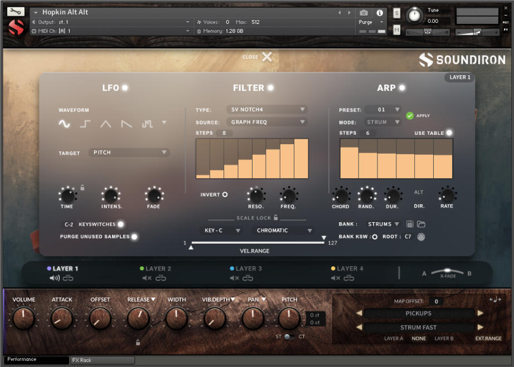Open the CHROMATIC scale dropdown
The image size is (514, 367).
pos(285,230)
